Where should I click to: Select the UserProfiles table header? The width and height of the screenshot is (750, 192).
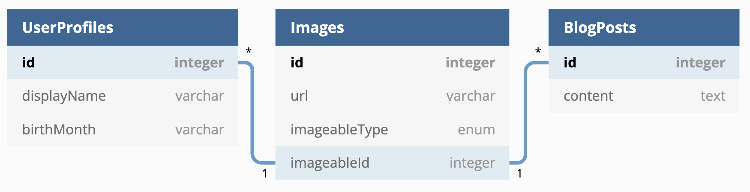pos(123,27)
